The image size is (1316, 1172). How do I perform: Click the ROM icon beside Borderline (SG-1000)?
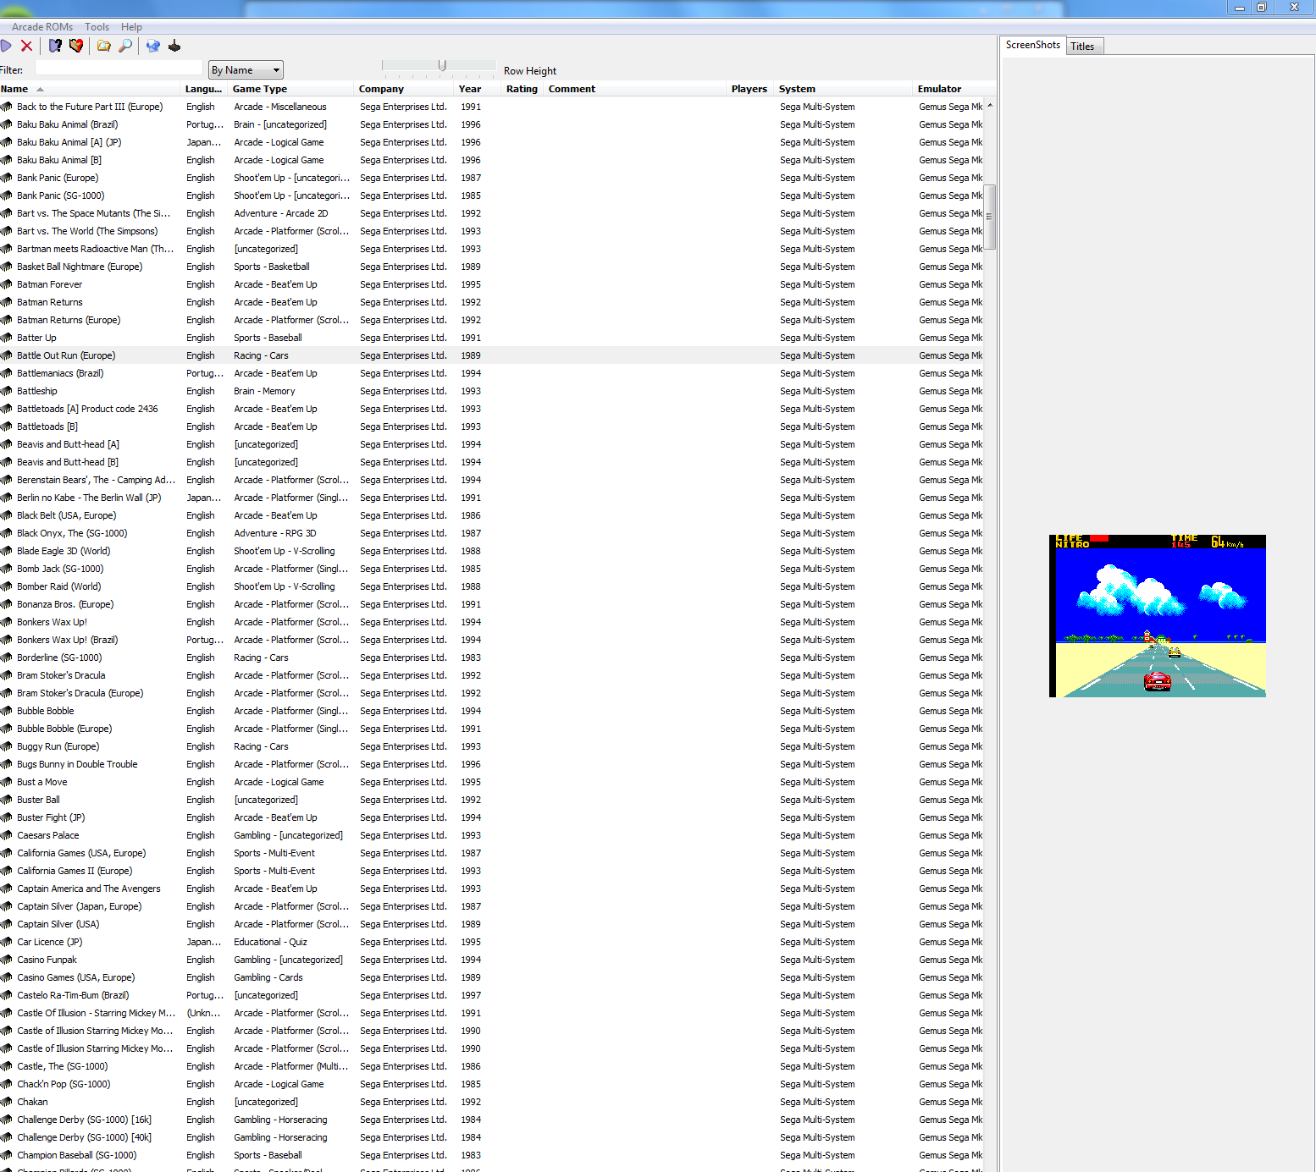(7, 658)
